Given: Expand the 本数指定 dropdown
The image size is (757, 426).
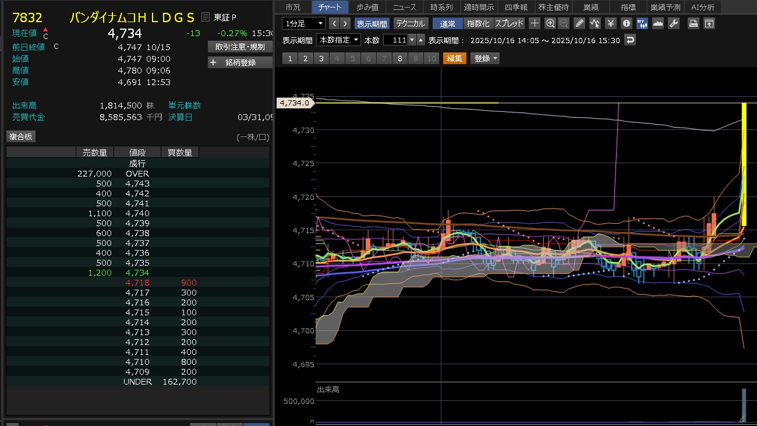Looking at the screenshot, I should (x=338, y=40).
